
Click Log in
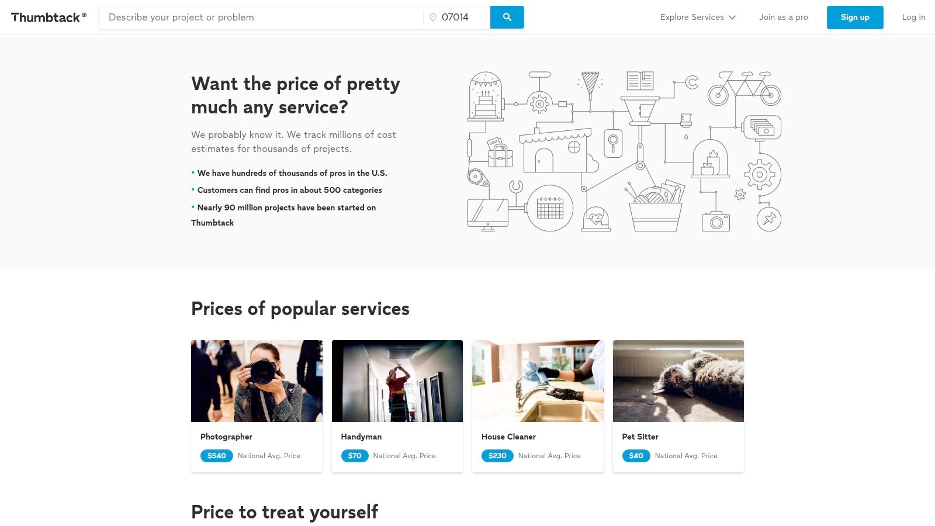pyautogui.click(x=913, y=18)
